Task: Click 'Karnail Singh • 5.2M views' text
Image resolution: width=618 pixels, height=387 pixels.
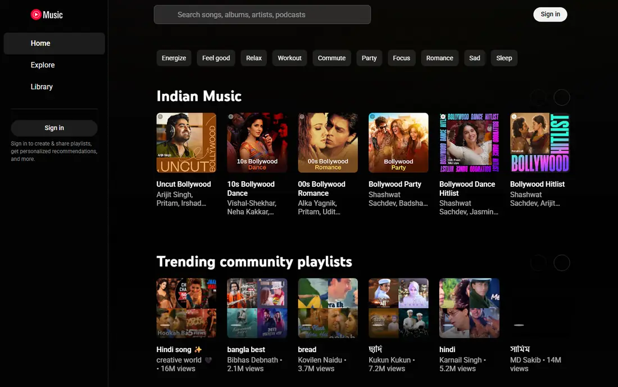Action: point(463,364)
